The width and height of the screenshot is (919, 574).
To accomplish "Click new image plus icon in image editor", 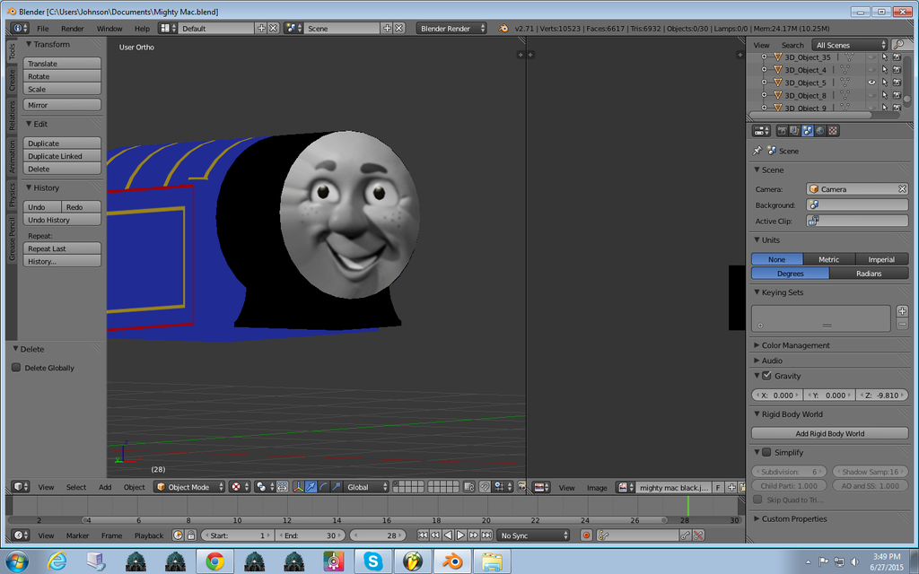I will coord(731,487).
